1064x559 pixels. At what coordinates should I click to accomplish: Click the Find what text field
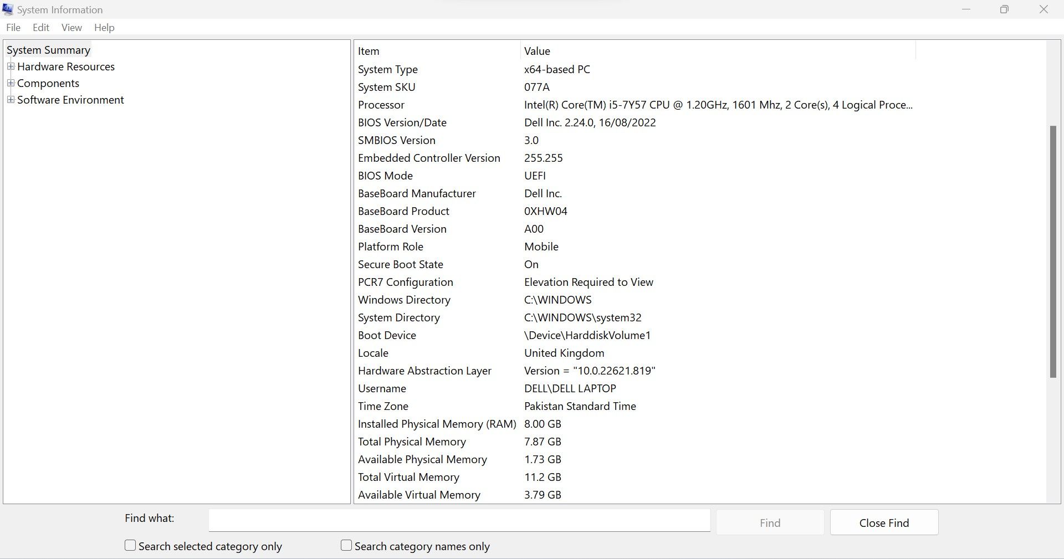[459, 520]
